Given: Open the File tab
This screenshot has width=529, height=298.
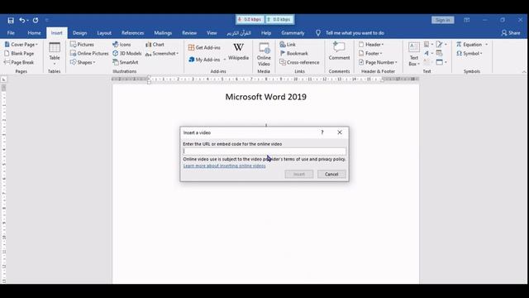Looking at the screenshot, I should click(11, 33).
